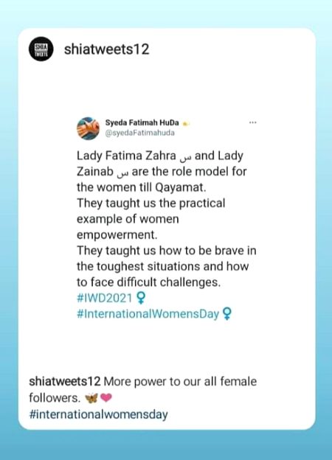Viewport: 332px width, 460px height.
Task: Click the star badge beside HuDa's name
Action: pyautogui.click(x=185, y=124)
